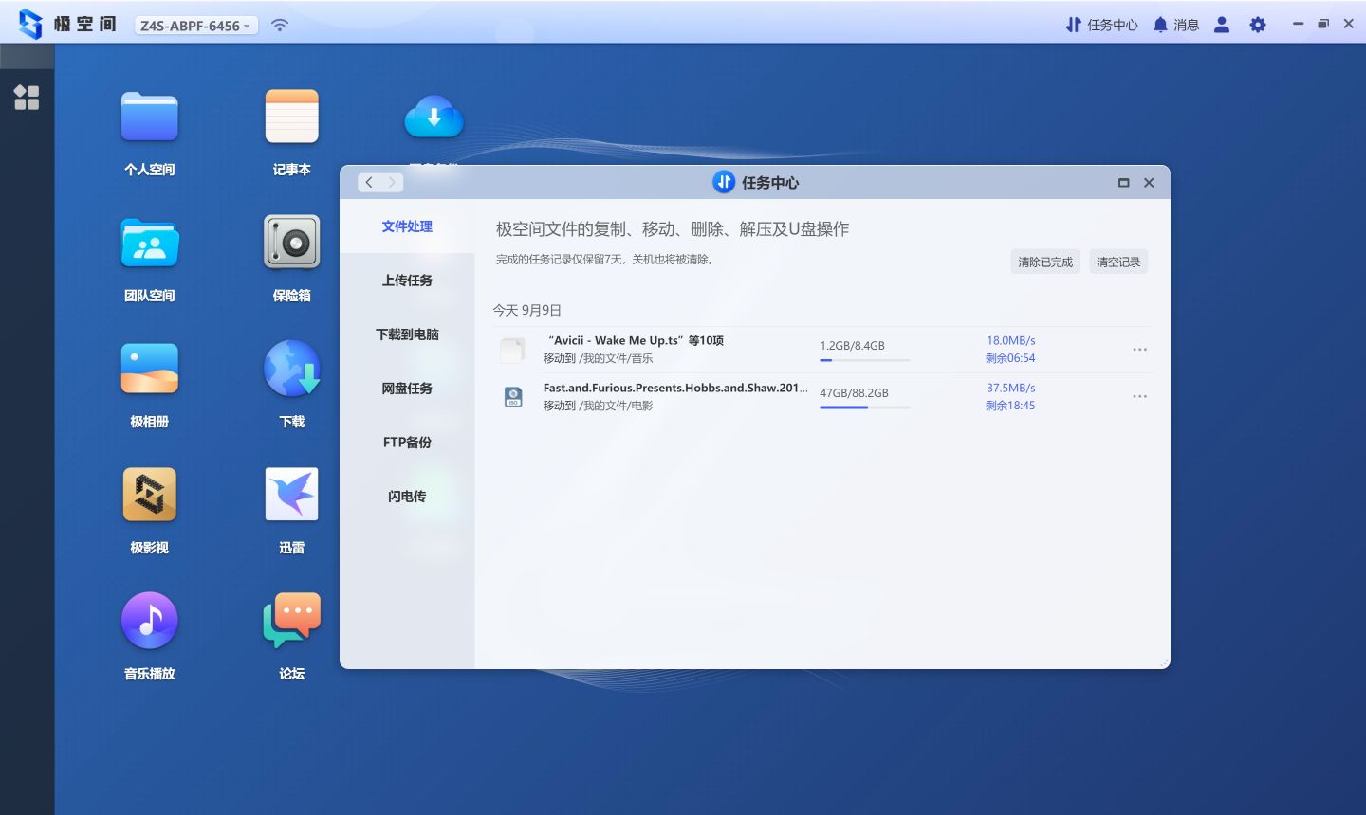Click the back arrow in Task Center
Viewport: 1366px width, 815px height.
click(x=369, y=182)
